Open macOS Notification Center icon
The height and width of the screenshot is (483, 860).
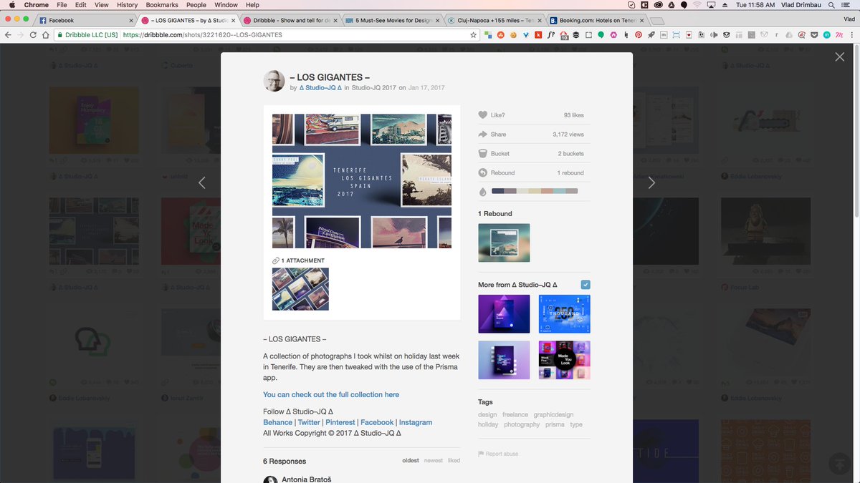[847, 5]
